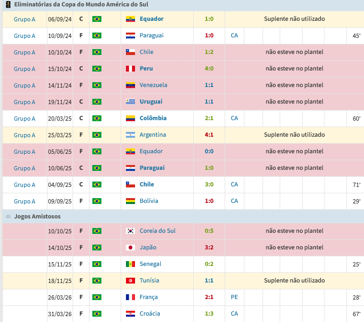The image size is (364, 322).
Task: Open the 0:5 result against Coreia do Sul
Action: click(209, 231)
